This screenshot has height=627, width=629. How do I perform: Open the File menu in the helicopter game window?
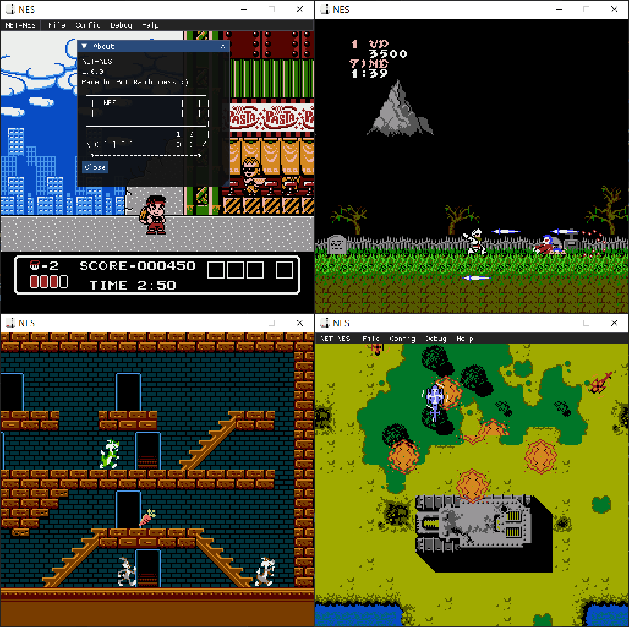pyautogui.click(x=371, y=339)
